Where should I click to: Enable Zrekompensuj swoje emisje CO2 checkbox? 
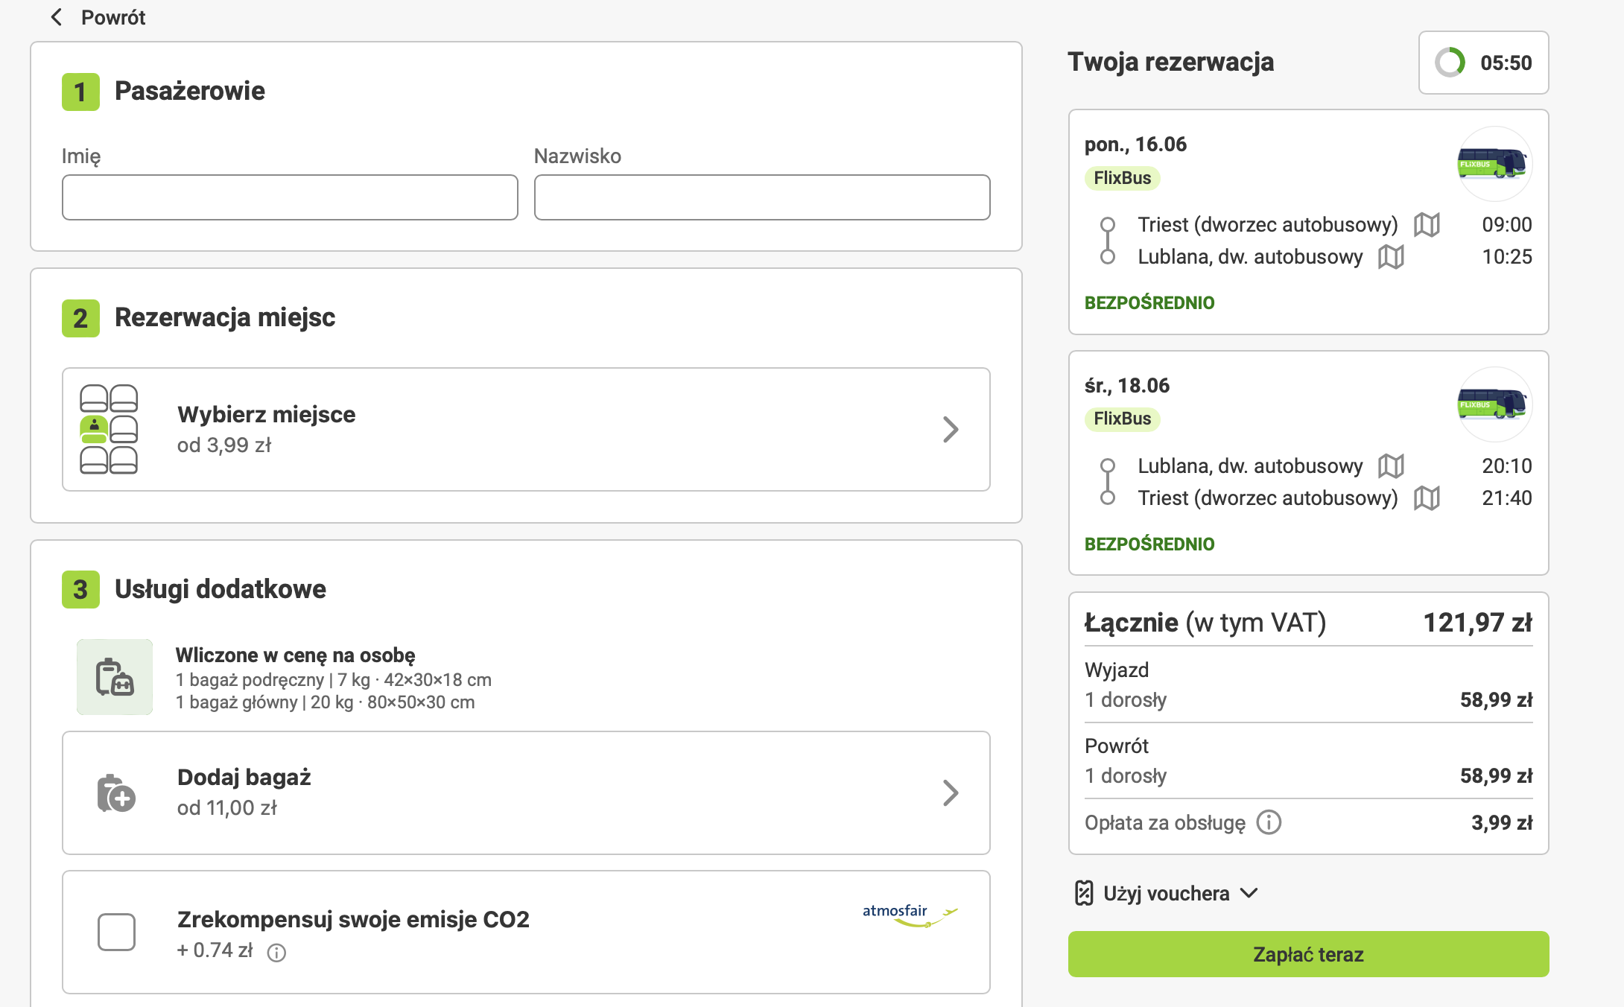[117, 932]
